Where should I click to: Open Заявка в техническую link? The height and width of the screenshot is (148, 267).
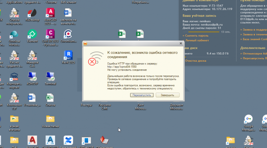pos(253,34)
